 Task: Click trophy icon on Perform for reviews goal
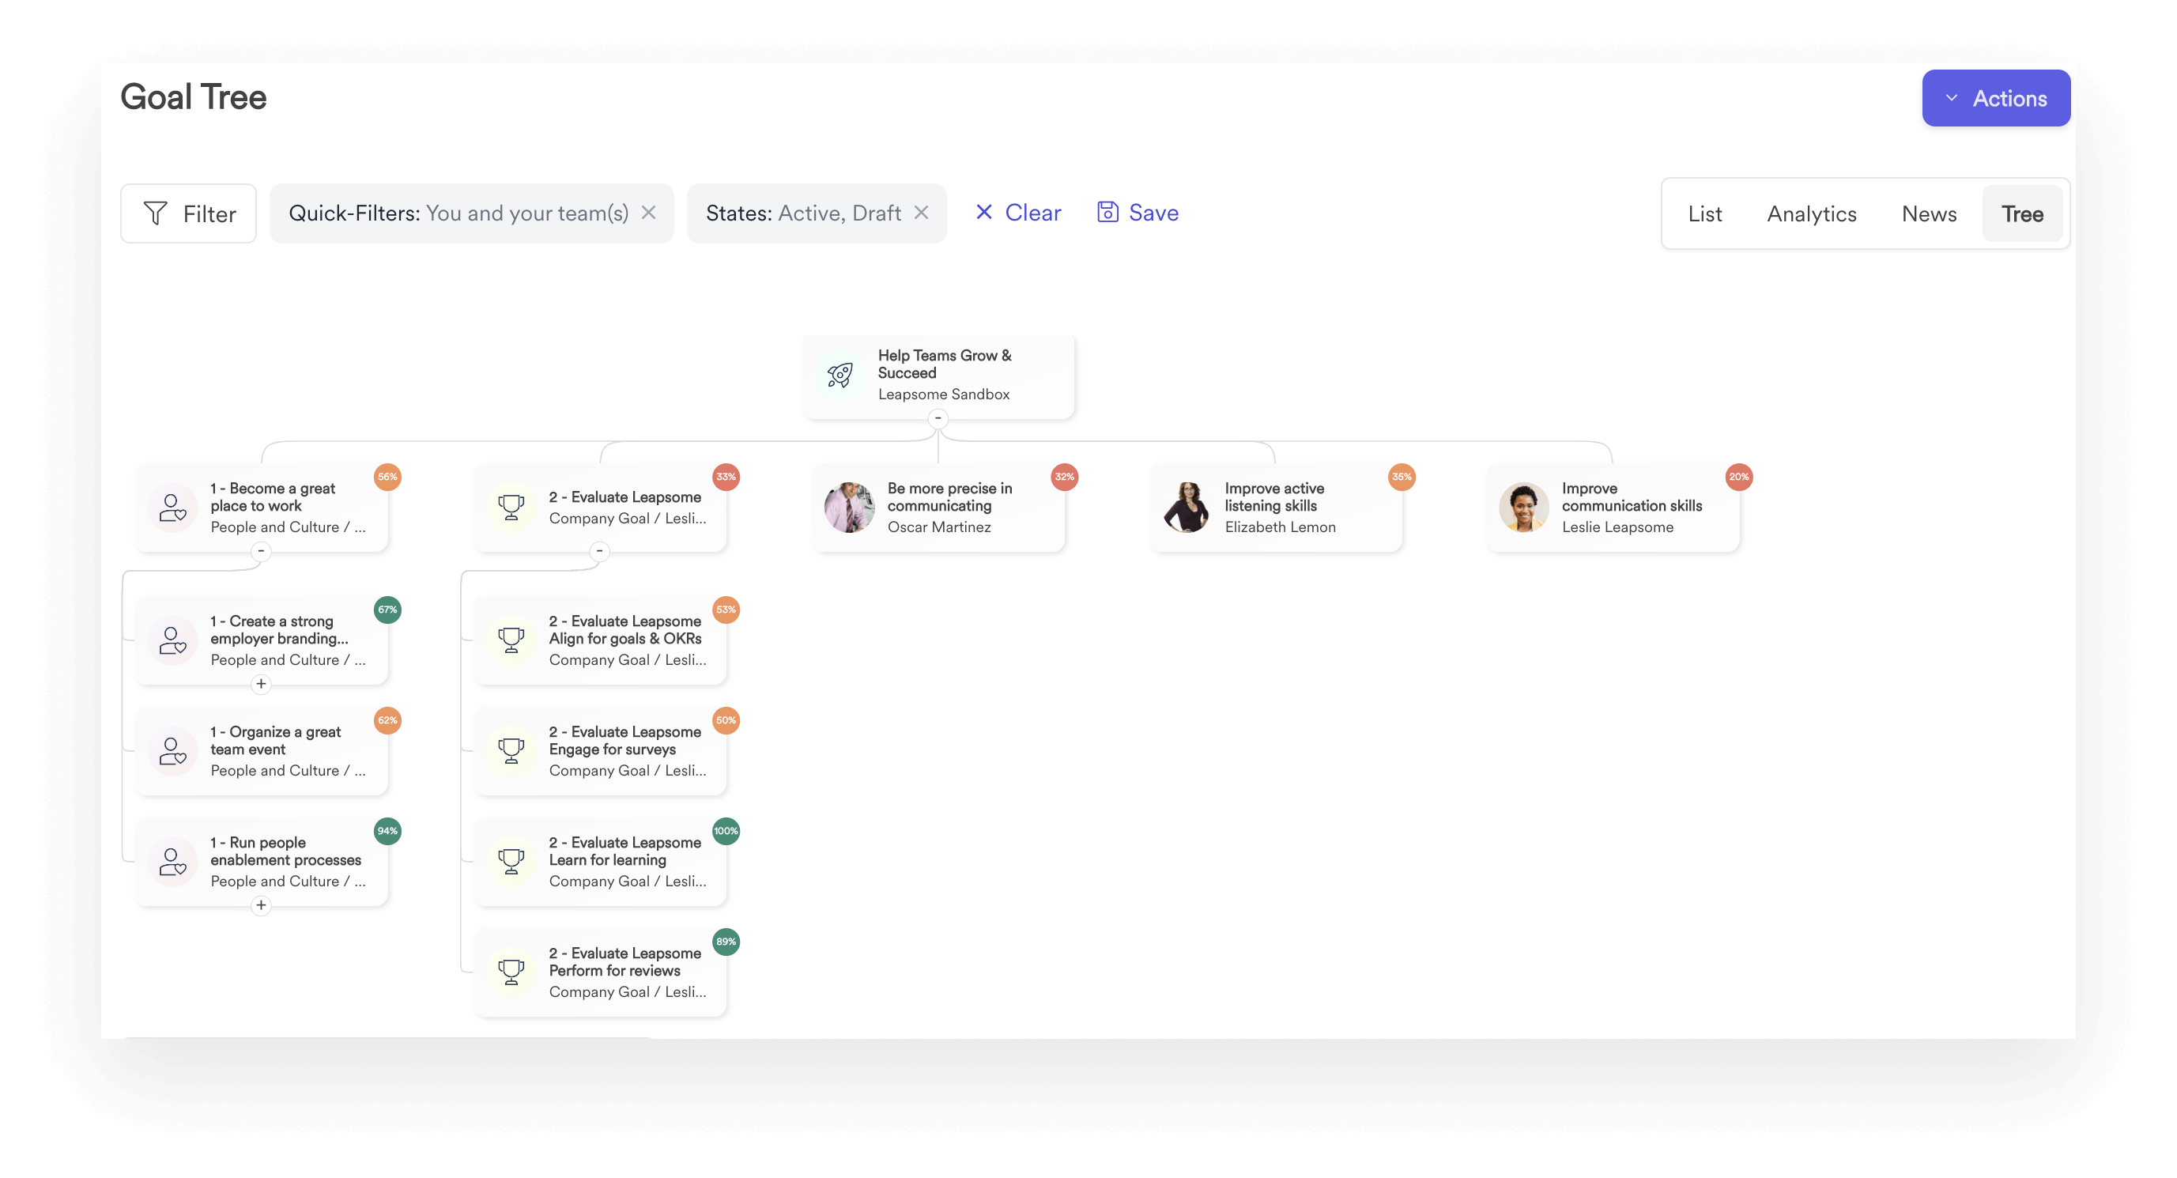point(511,972)
